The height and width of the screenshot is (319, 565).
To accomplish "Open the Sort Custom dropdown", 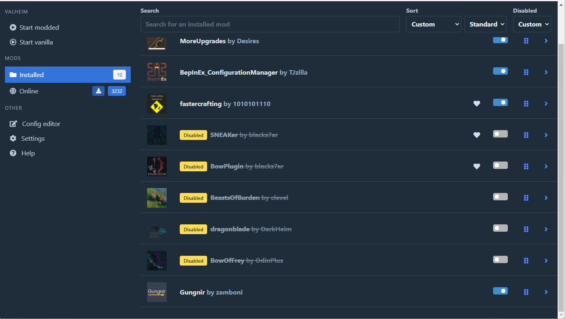I will 433,24.
